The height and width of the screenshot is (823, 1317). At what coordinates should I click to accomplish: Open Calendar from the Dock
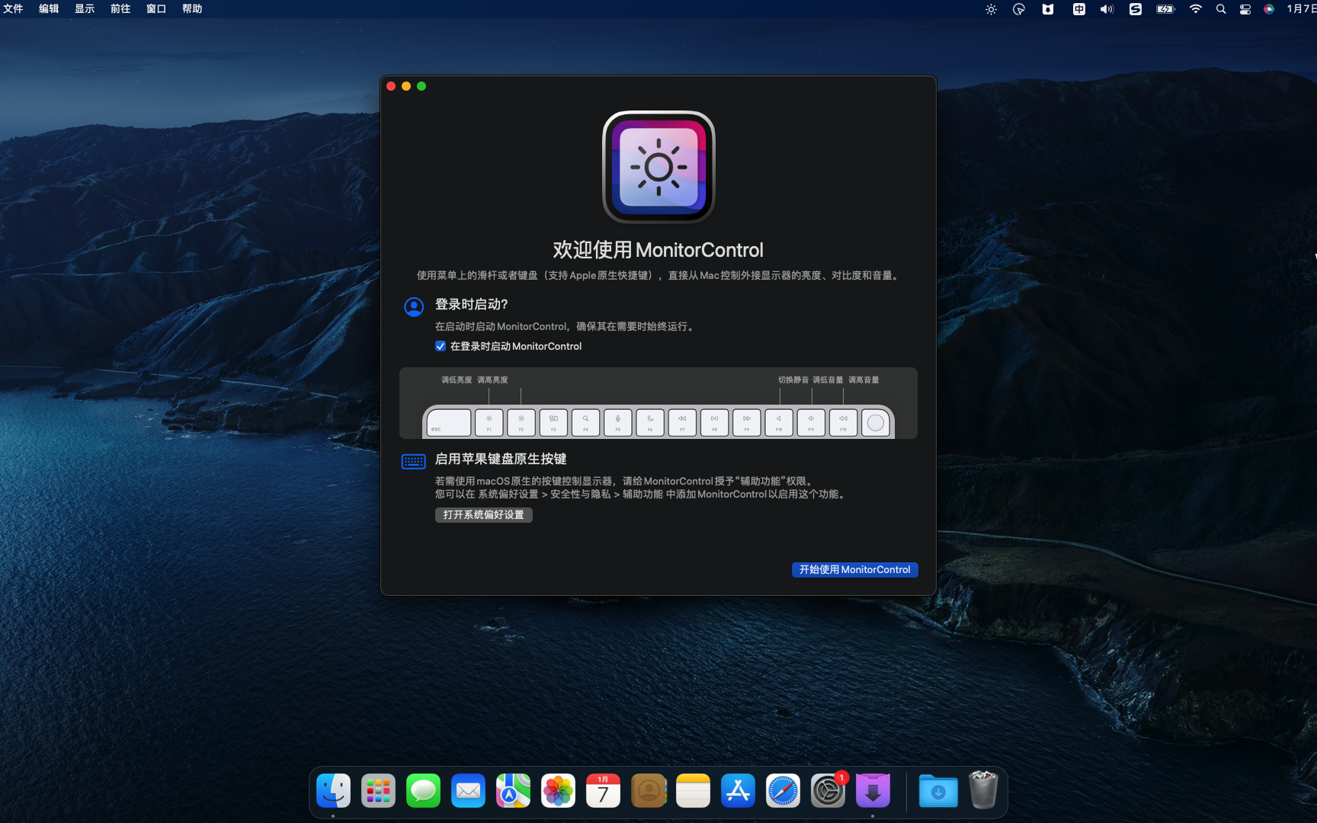[x=603, y=791]
